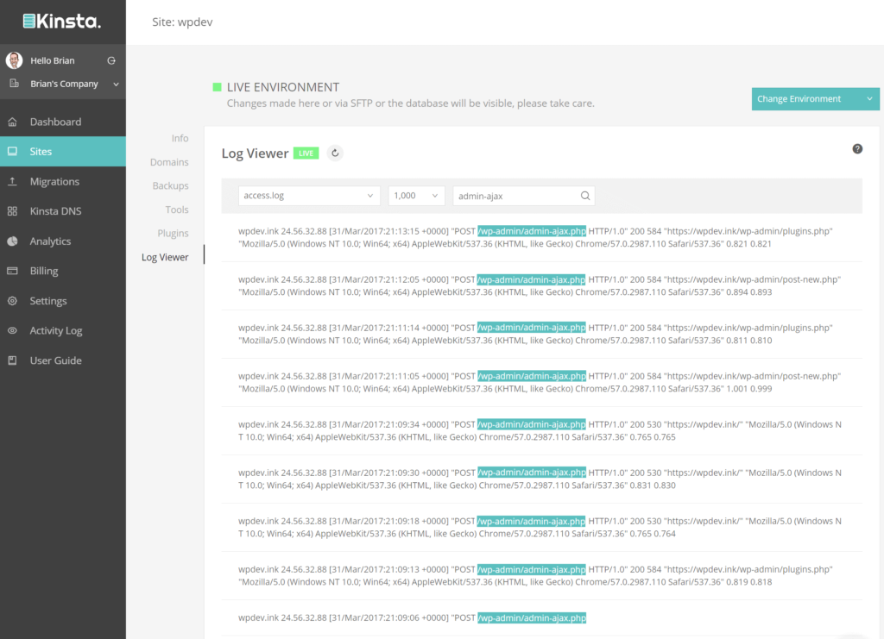This screenshot has width=884, height=639.
Task: Click the search magnifier icon
Action: (x=585, y=196)
